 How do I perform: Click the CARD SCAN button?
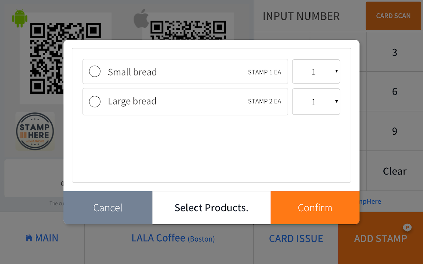click(x=393, y=16)
